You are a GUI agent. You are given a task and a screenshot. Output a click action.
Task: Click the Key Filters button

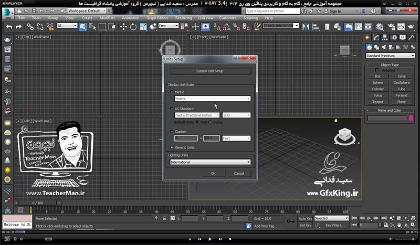point(335,226)
